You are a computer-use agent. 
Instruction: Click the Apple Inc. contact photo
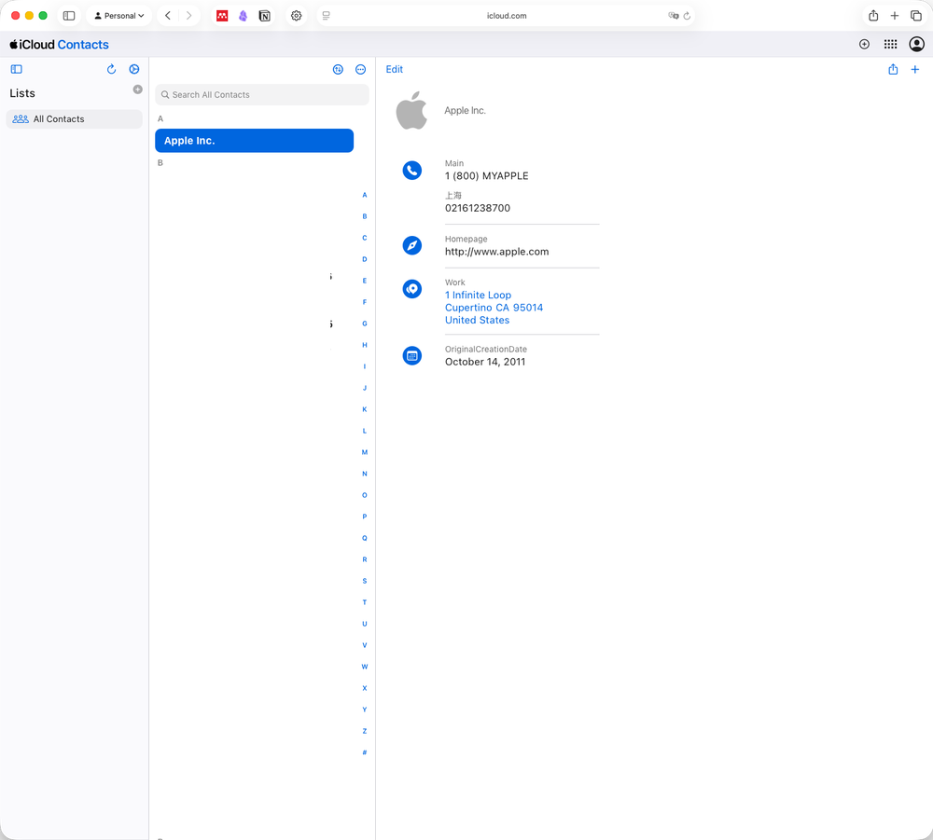[411, 111]
